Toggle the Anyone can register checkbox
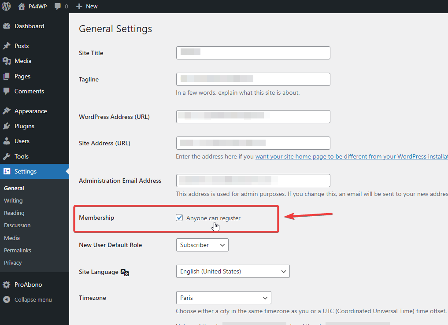448x325 pixels. tap(179, 218)
